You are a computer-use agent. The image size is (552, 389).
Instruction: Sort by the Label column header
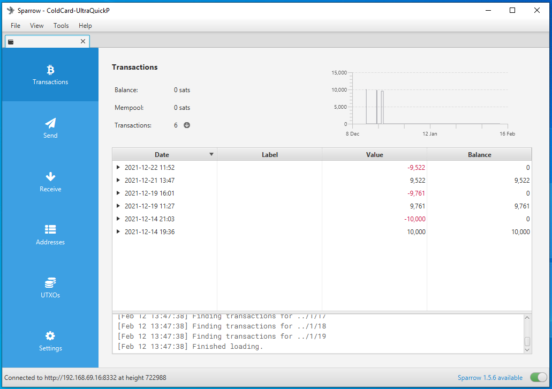(x=270, y=154)
